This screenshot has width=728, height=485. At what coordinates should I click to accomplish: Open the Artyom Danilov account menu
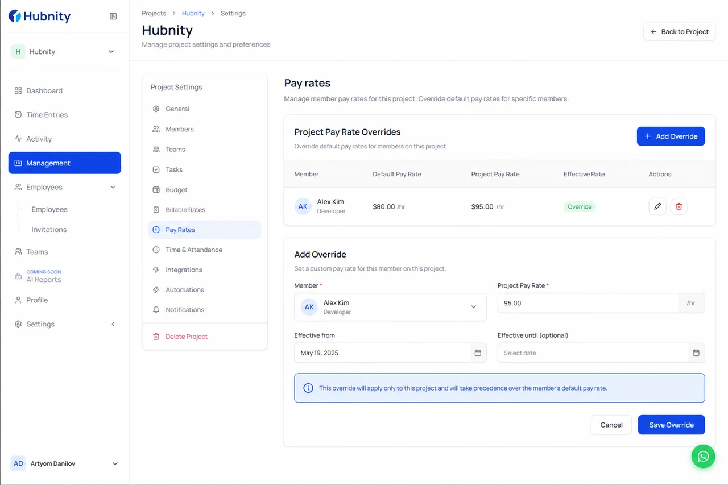pyautogui.click(x=65, y=463)
